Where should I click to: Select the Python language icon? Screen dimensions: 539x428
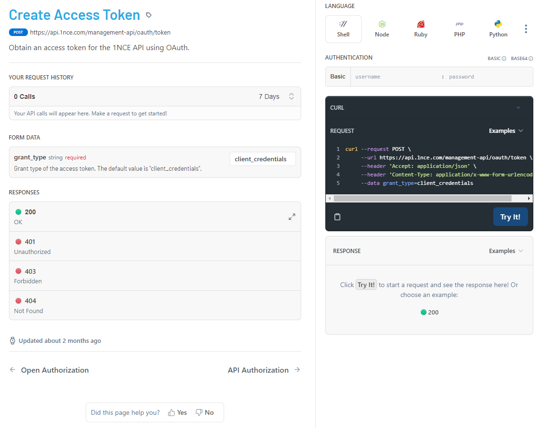[498, 24]
